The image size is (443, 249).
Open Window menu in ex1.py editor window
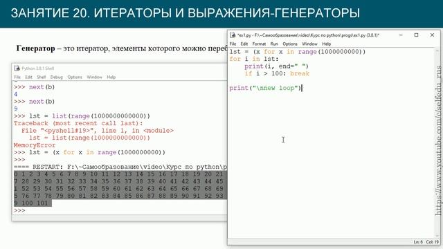309,44
